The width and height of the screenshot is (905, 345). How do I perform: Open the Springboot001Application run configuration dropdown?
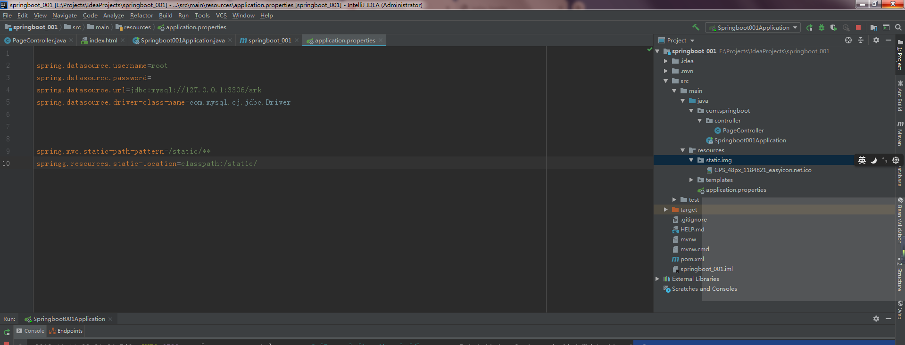click(753, 27)
